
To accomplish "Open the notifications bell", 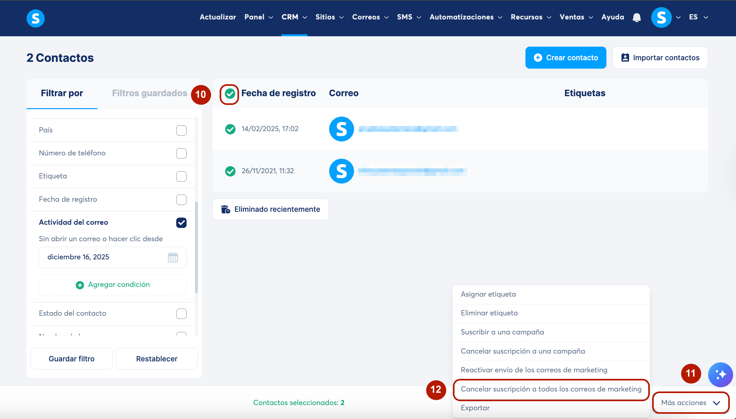I will (x=637, y=17).
